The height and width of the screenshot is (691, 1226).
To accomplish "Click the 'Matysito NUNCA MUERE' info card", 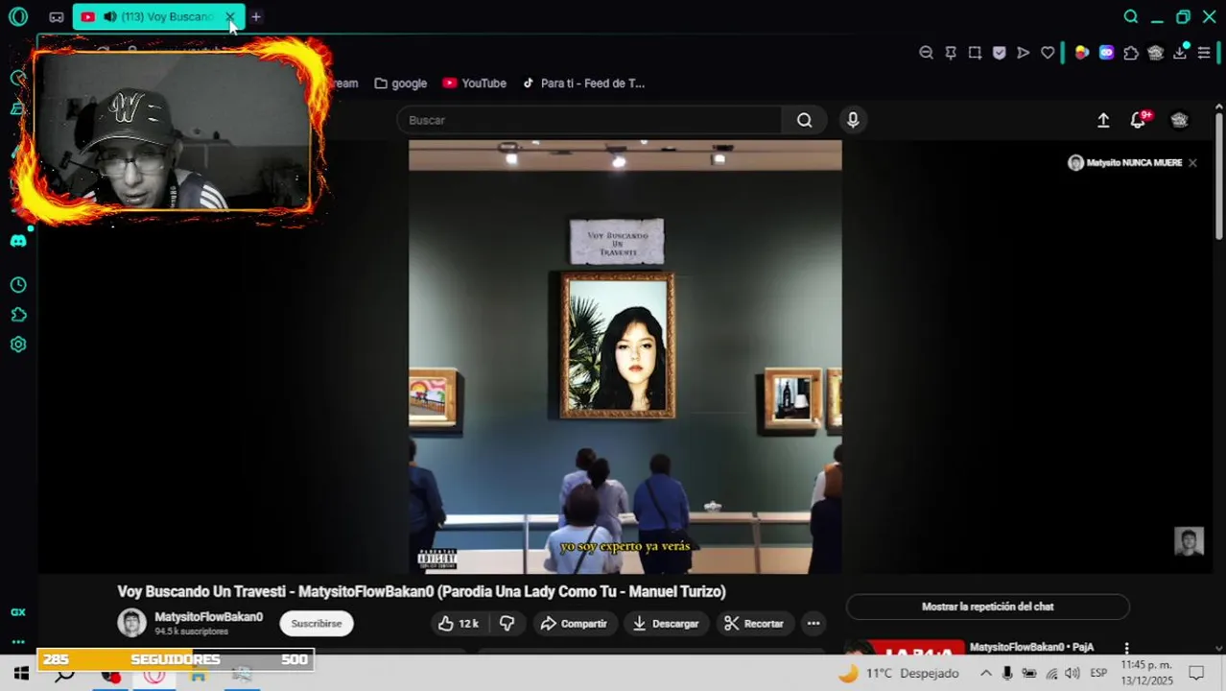I will pos(1125,163).
